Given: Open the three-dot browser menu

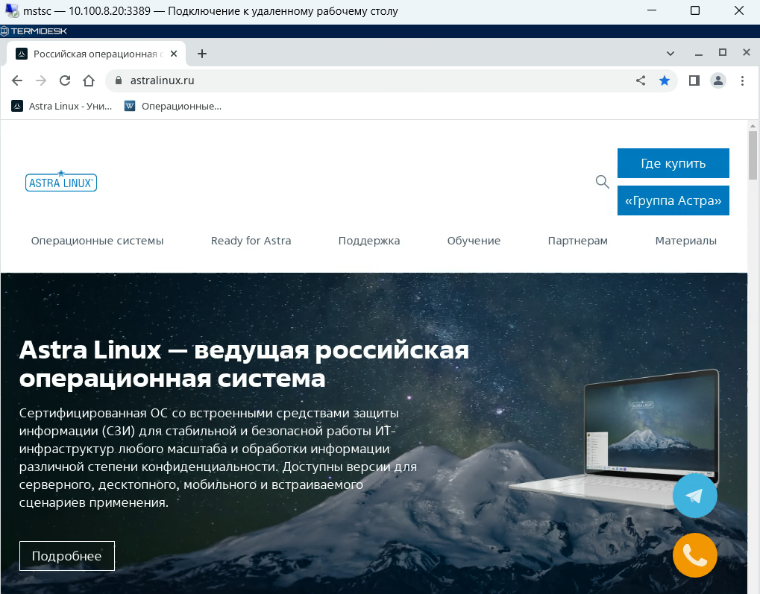Looking at the screenshot, I should [742, 80].
